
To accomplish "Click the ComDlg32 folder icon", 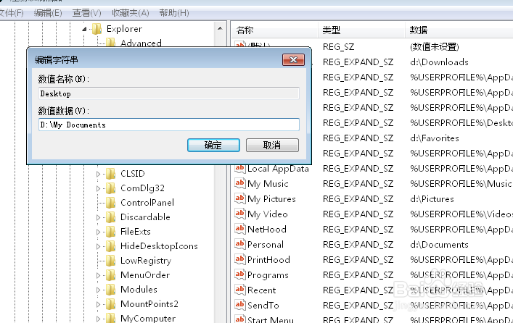I will tap(110, 188).
